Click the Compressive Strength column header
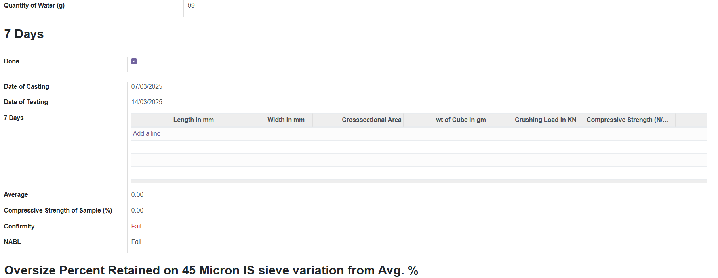The width and height of the screenshot is (718, 278). point(630,120)
